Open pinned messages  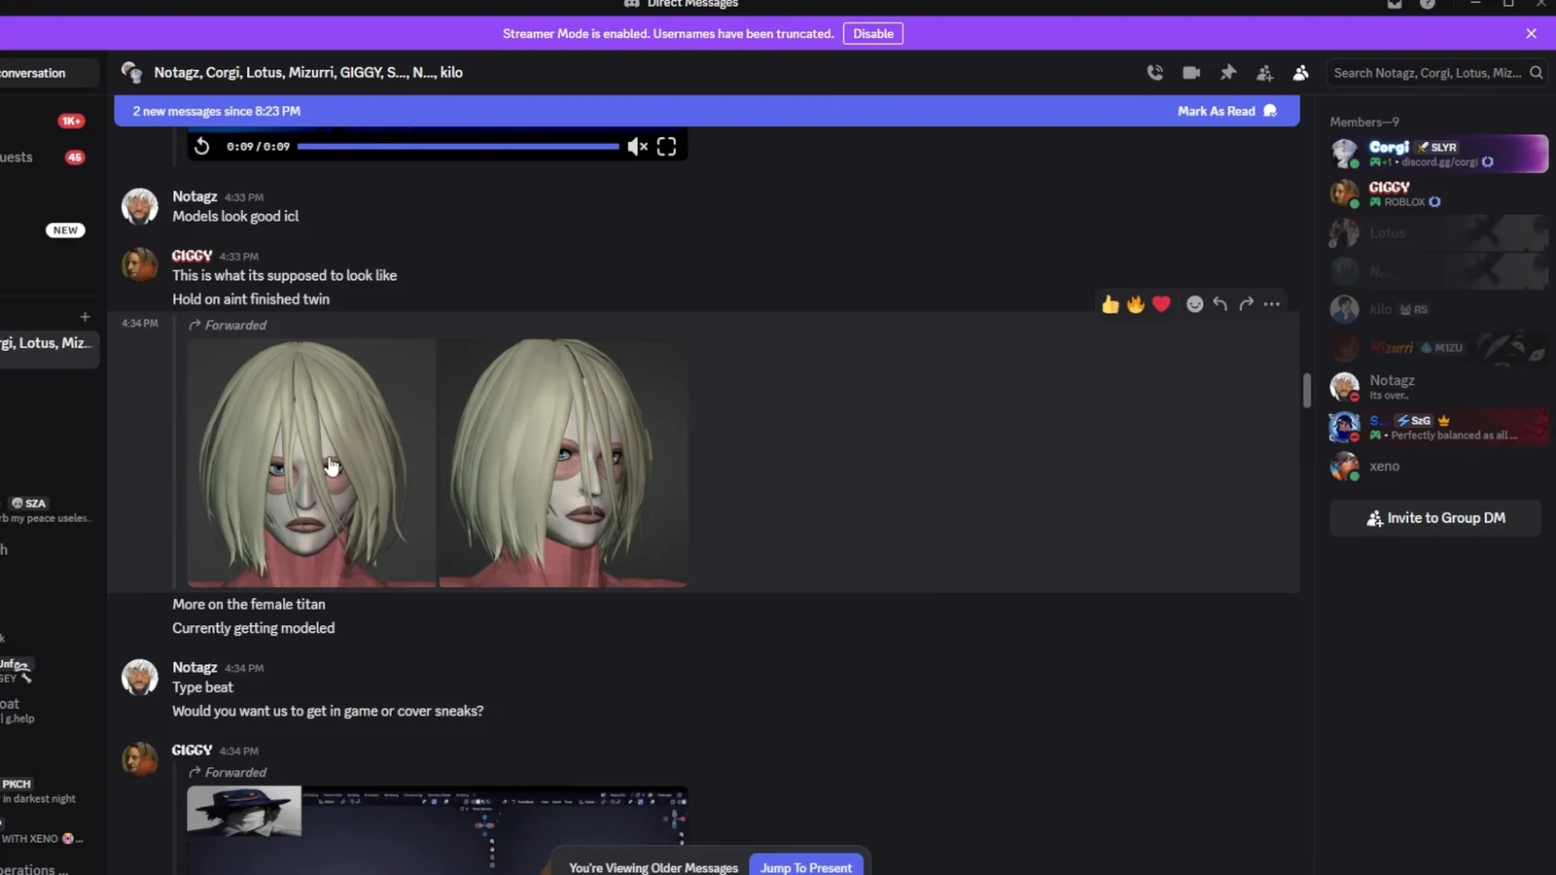point(1228,72)
